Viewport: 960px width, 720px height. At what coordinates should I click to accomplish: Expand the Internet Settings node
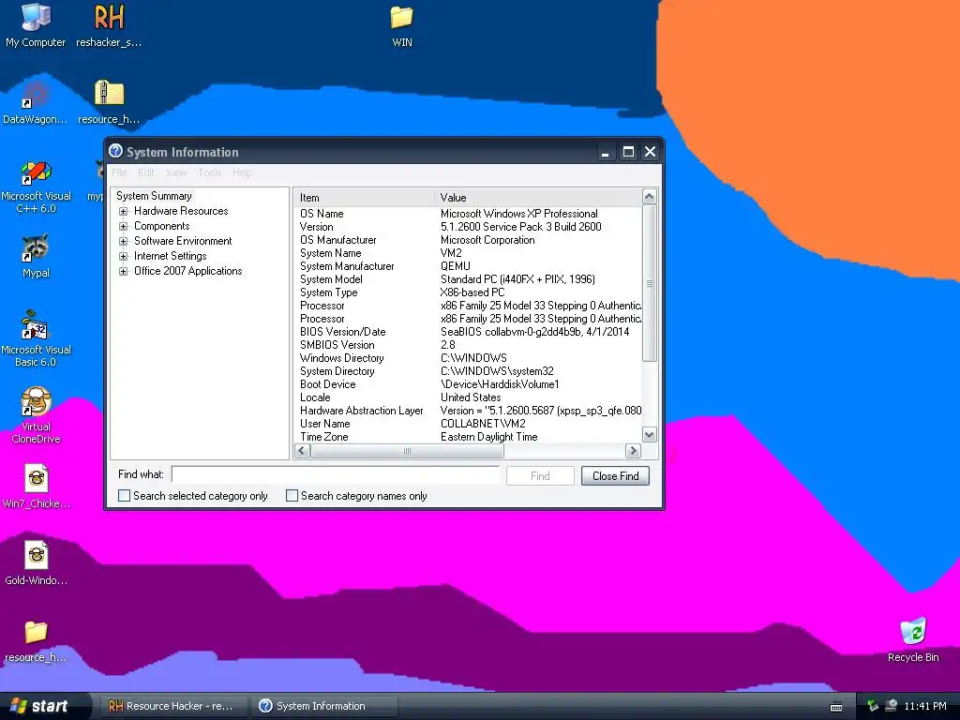pos(123,256)
